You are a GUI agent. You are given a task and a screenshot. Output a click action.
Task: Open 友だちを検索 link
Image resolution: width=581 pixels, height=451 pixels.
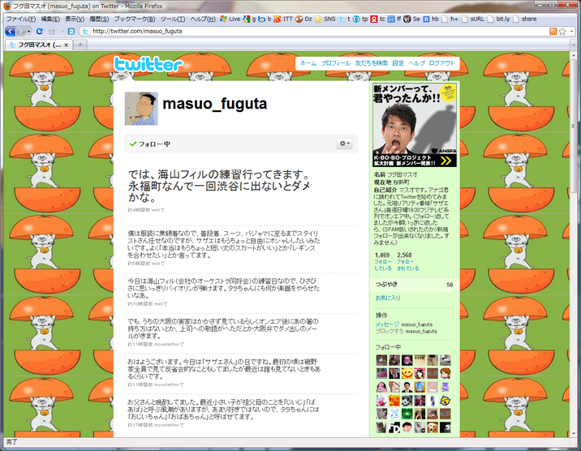[372, 63]
